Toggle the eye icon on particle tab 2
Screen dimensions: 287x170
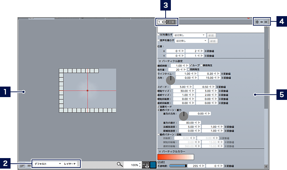173,22
